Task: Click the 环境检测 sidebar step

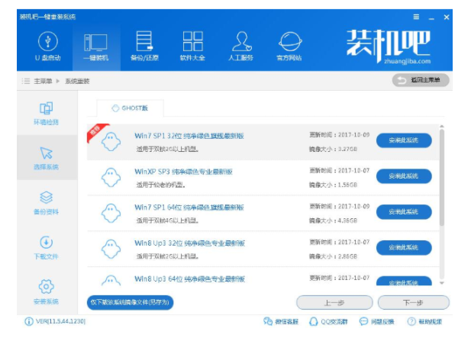Action: click(x=47, y=114)
